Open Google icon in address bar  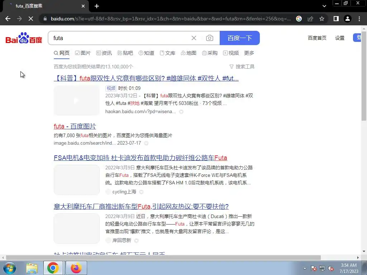pos(299,19)
